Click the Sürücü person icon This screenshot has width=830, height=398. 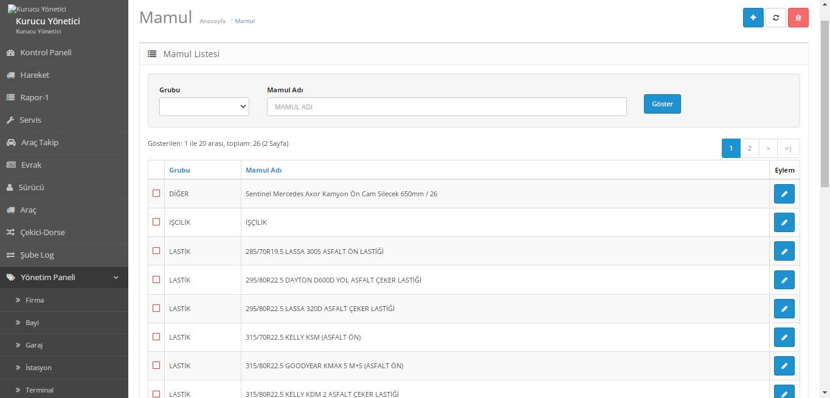10,188
